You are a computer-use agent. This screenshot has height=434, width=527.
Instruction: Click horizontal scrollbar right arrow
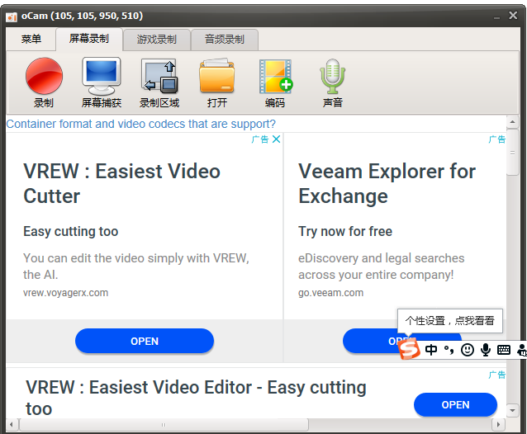click(x=498, y=425)
